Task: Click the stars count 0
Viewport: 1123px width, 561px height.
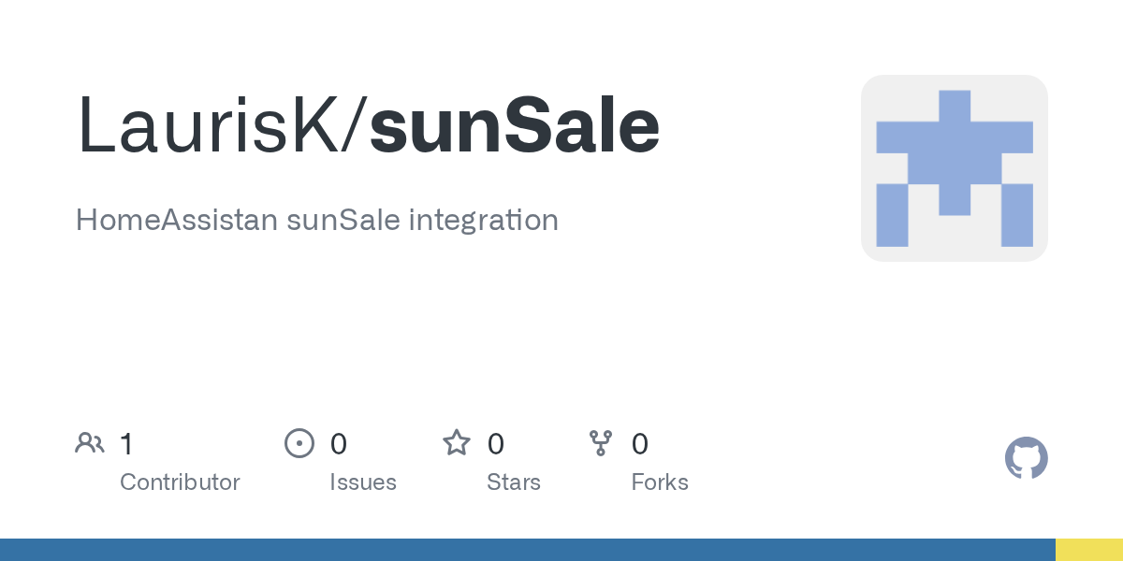Action: pos(496,443)
